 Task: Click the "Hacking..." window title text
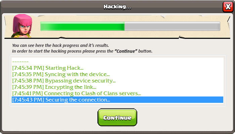(x=117, y=7)
